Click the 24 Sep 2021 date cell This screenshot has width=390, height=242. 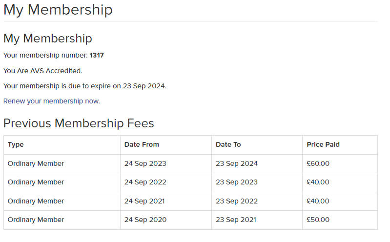pos(144,201)
